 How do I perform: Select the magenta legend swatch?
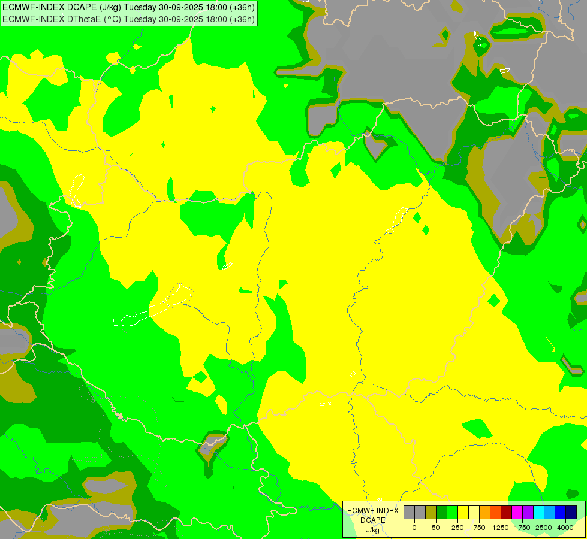[517, 513]
